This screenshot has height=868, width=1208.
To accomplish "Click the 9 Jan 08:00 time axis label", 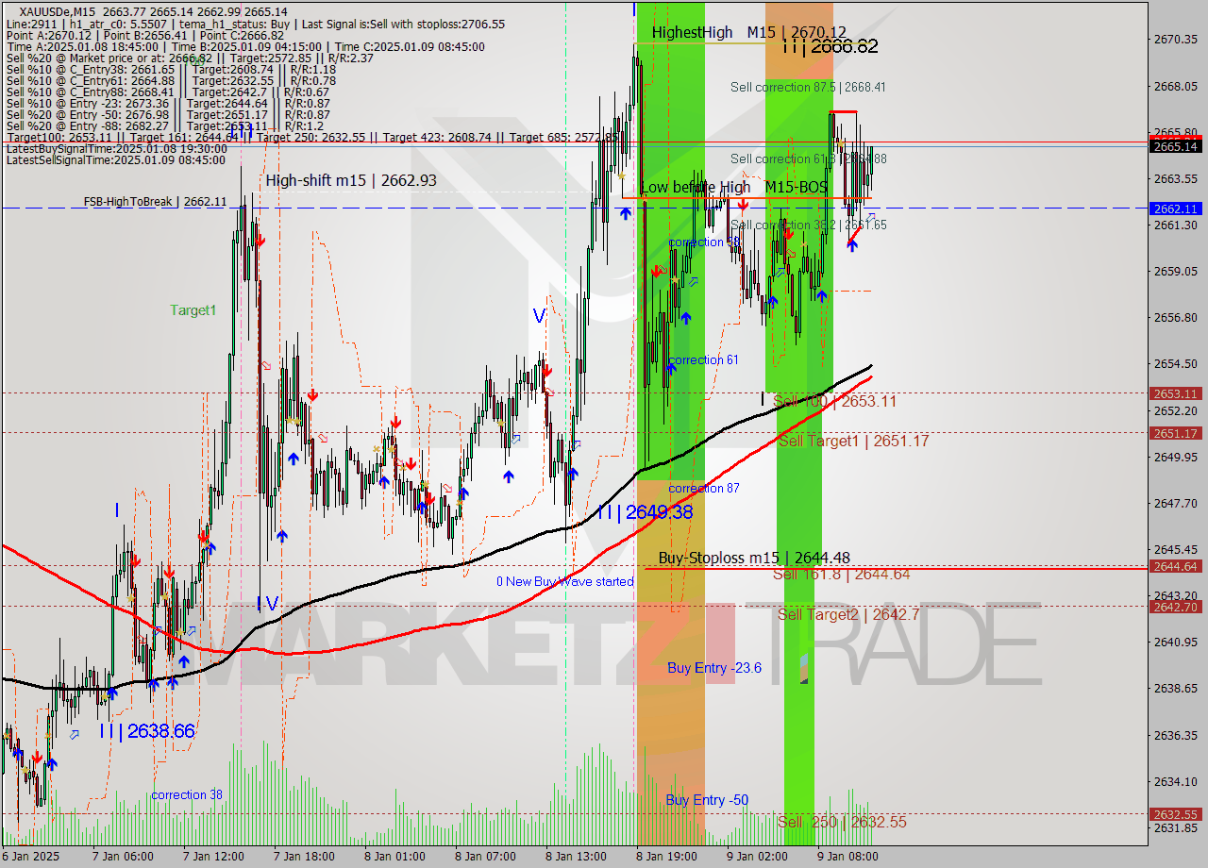I will tap(847, 857).
